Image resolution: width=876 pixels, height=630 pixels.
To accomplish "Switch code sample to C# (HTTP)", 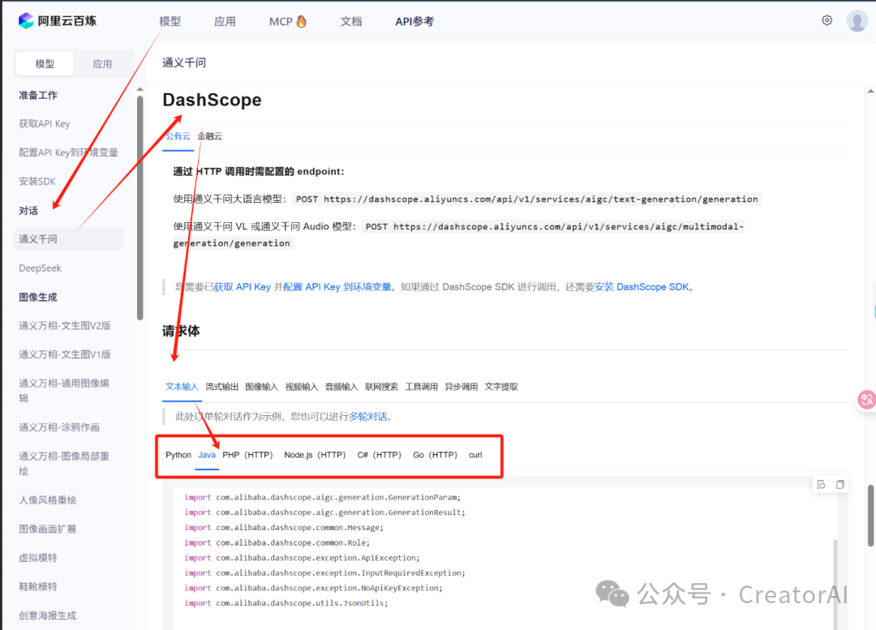I will [380, 455].
